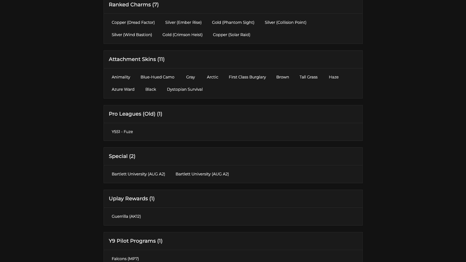
Task: Click the Y9 Pilot Programs (1) header
Action: [x=233, y=241]
